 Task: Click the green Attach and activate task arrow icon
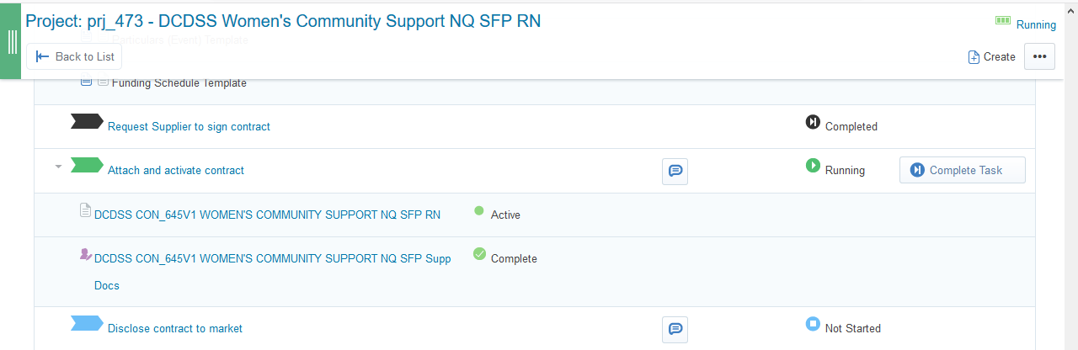87,166
